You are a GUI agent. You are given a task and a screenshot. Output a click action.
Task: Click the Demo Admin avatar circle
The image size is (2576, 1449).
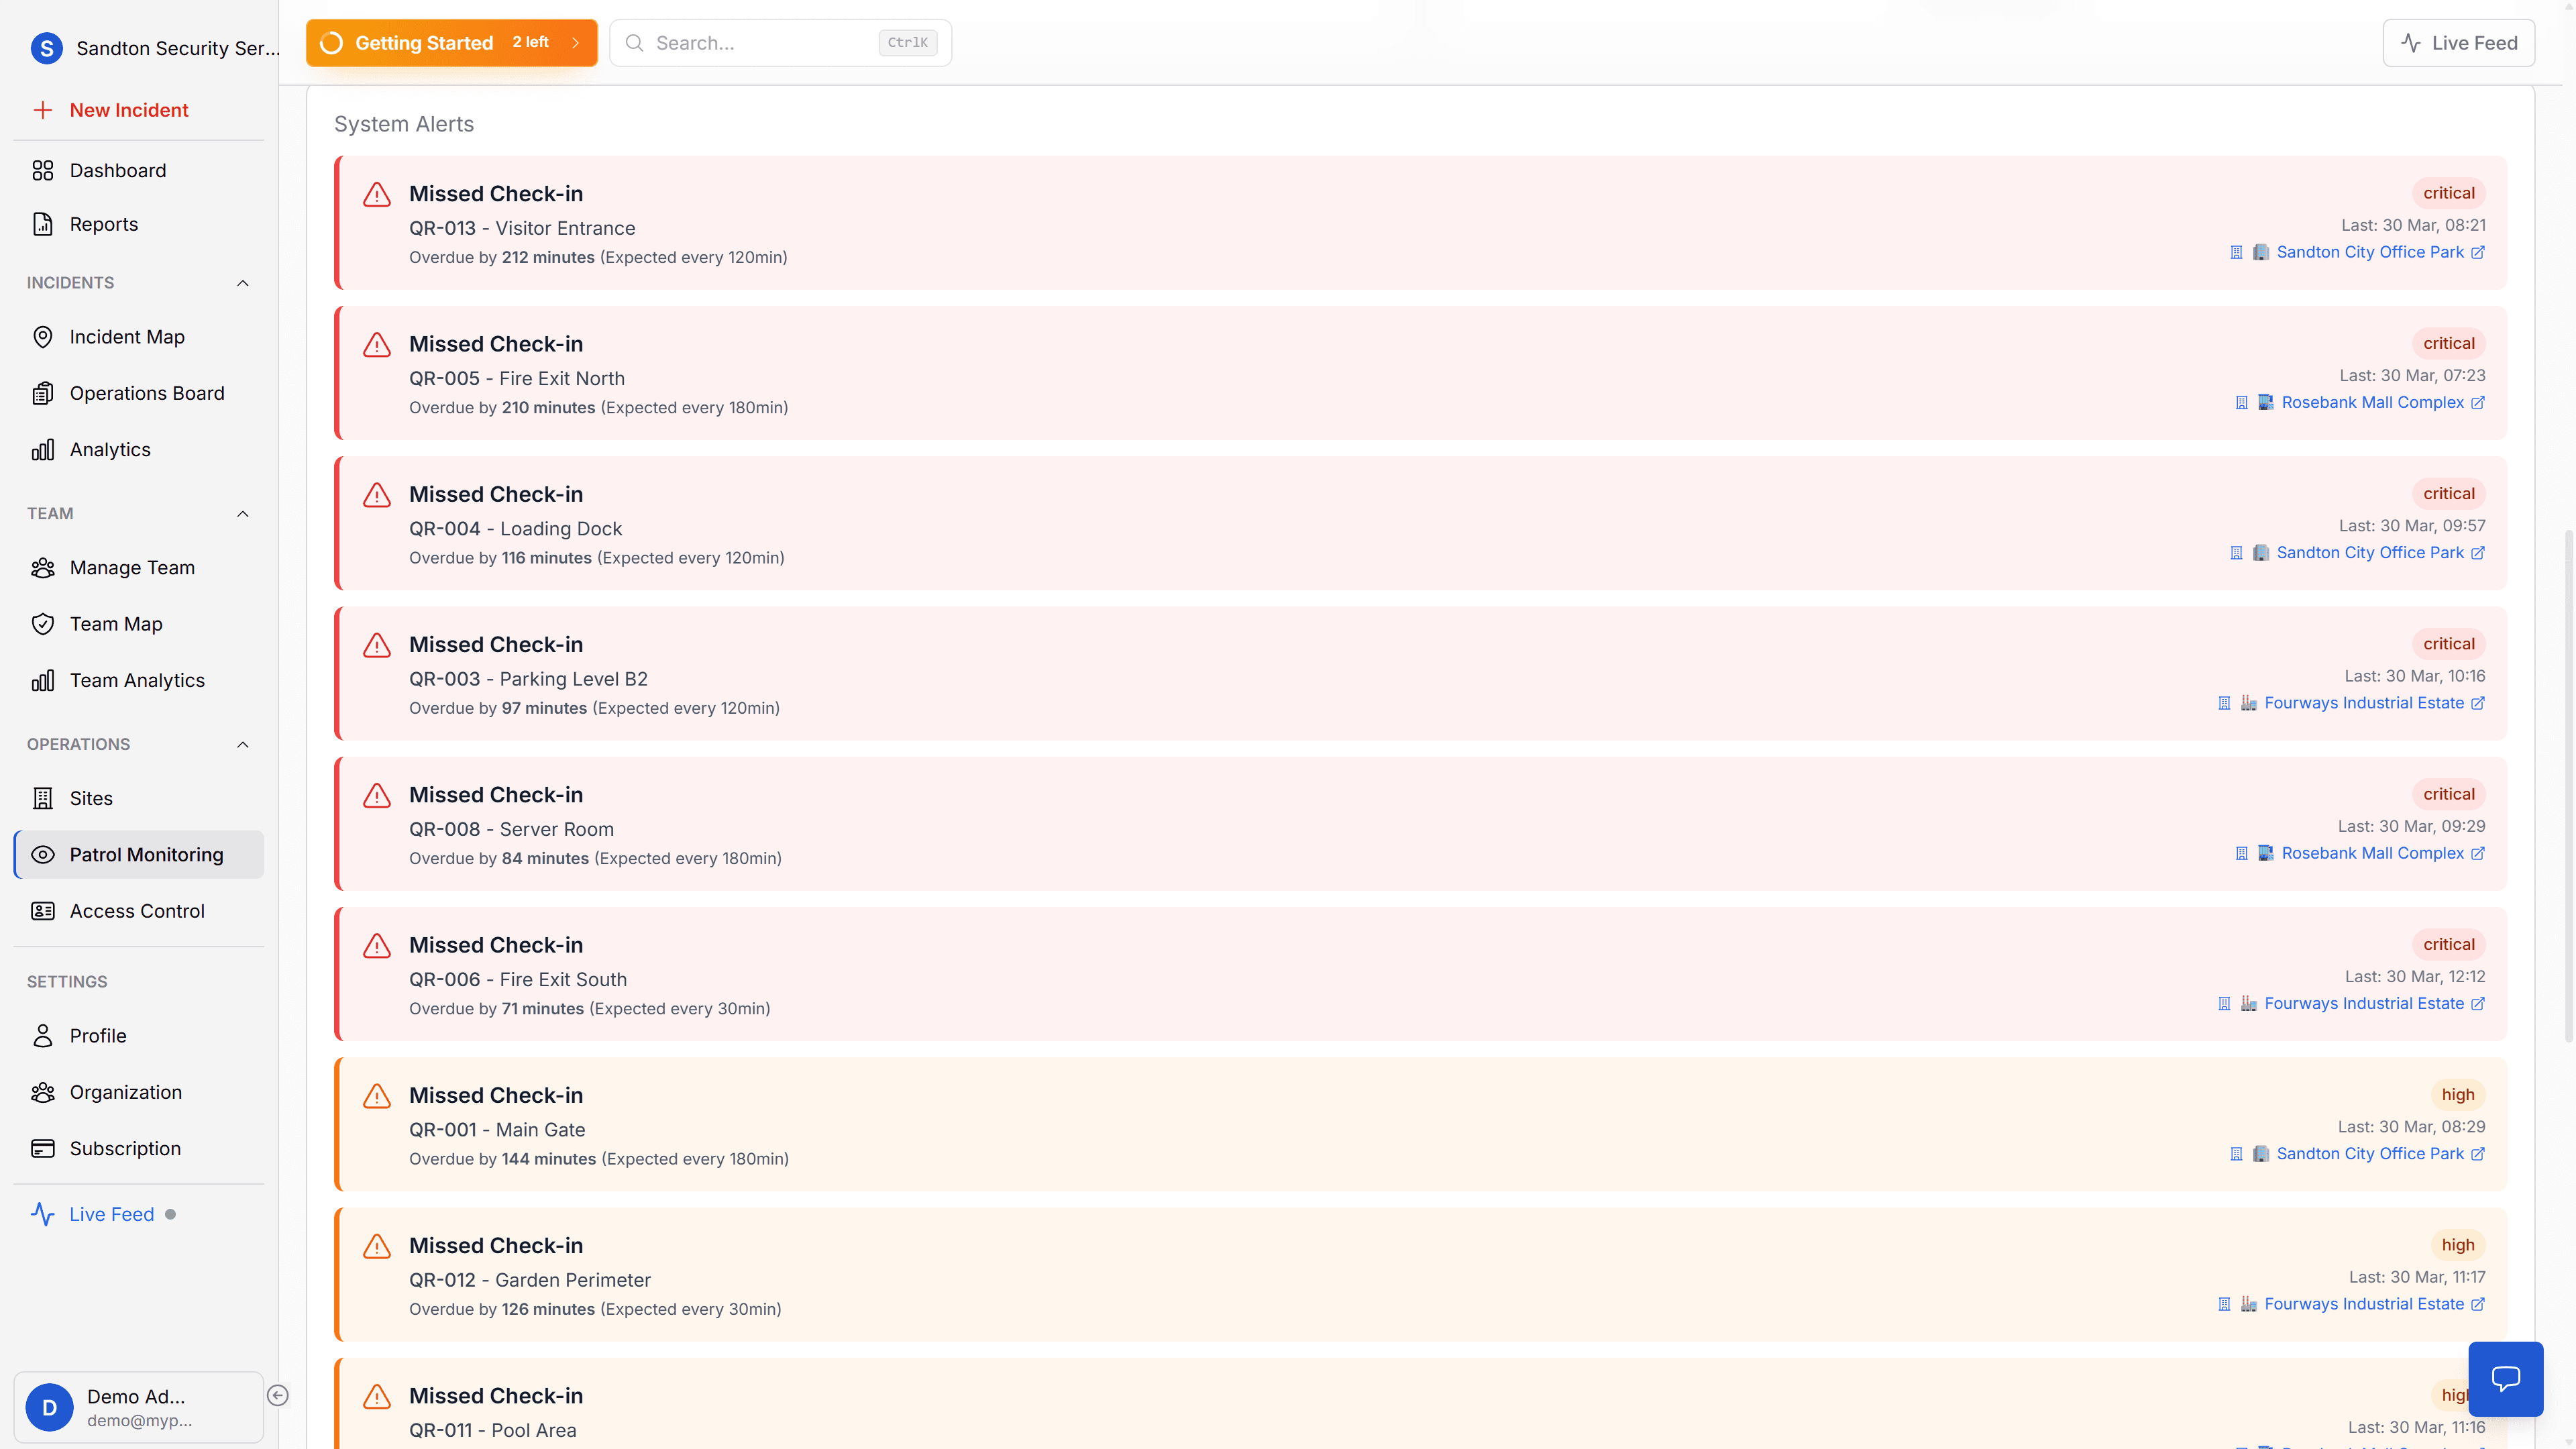point(49,1407)
